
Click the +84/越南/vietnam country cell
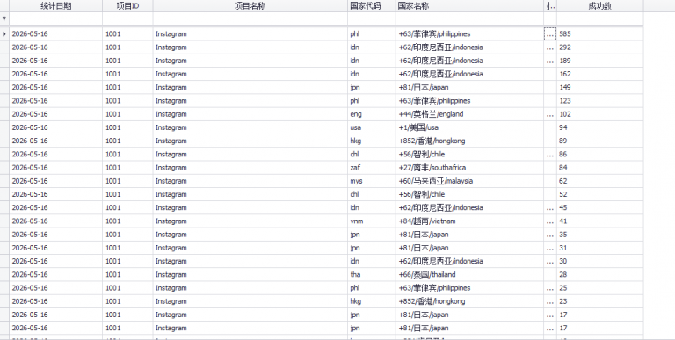(x=469, y=221)
